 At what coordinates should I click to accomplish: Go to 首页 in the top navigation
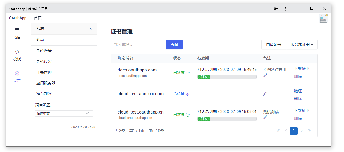coord(38,18)
